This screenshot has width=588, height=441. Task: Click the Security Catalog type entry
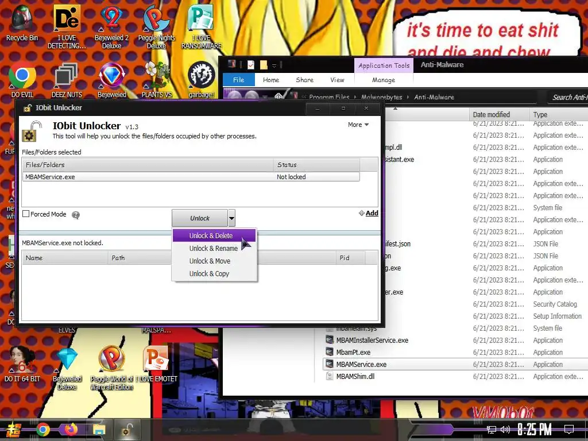click(x=555, y=304)
